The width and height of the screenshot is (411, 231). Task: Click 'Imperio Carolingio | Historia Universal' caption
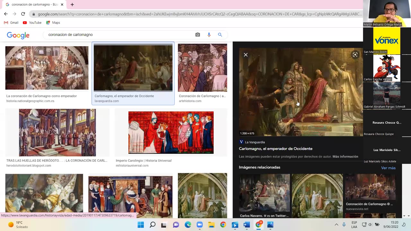click(144, 160)
